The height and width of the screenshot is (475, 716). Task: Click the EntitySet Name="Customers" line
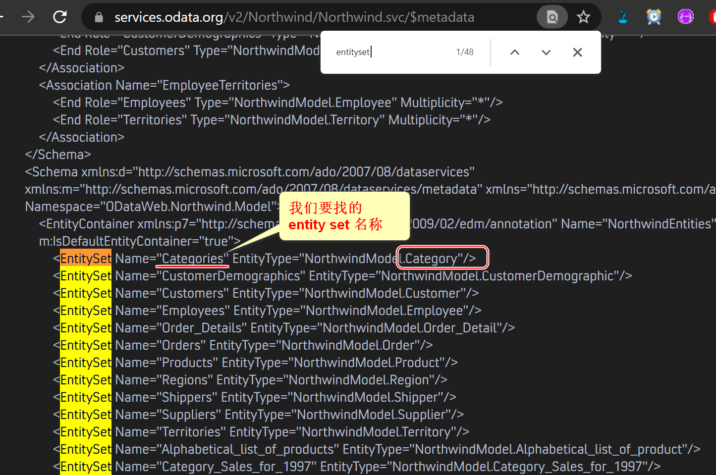point(266,293)
